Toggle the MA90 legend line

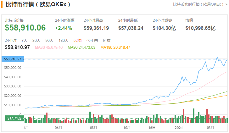click(81, 47)
